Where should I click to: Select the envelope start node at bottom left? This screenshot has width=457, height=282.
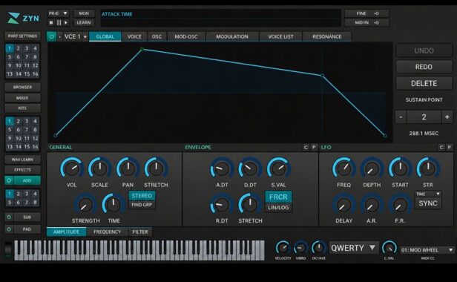pyautogui.click(x=56, y=135)
